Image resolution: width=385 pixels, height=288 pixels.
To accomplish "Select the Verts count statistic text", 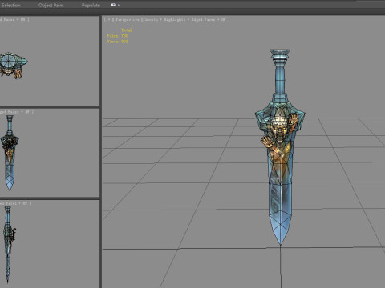I will click(118, 42).
